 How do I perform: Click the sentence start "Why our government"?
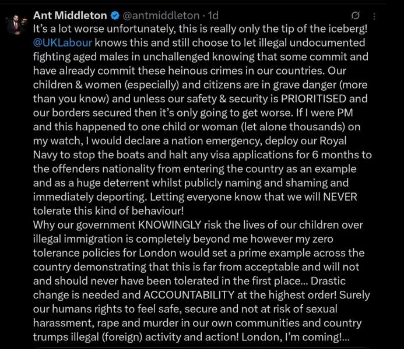click(76, 225)
